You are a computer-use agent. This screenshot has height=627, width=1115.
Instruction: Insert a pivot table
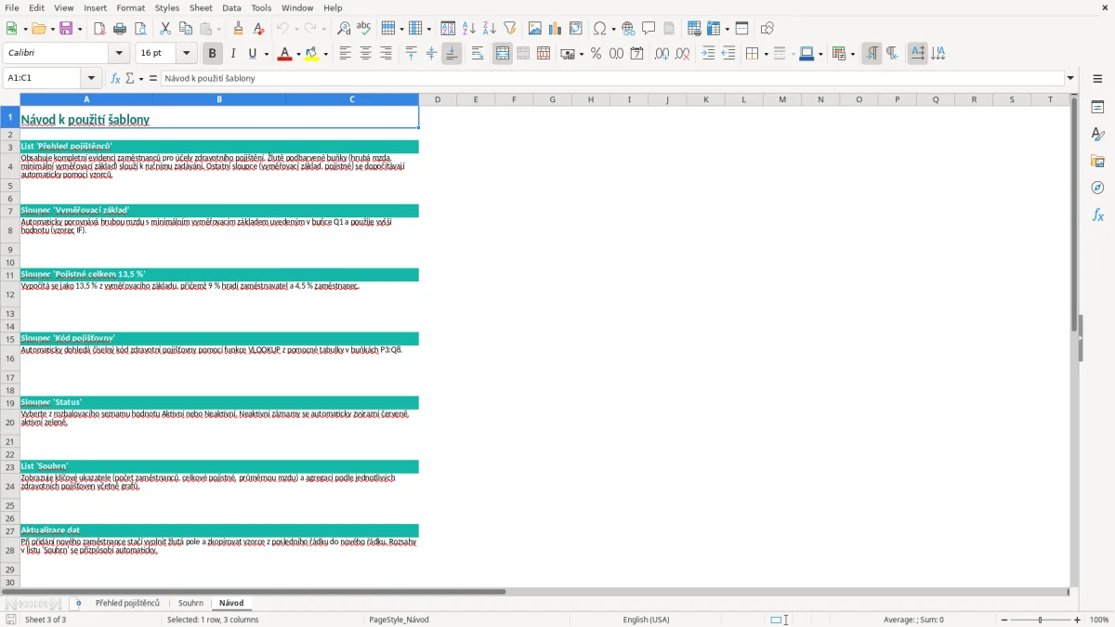(576, 29)
